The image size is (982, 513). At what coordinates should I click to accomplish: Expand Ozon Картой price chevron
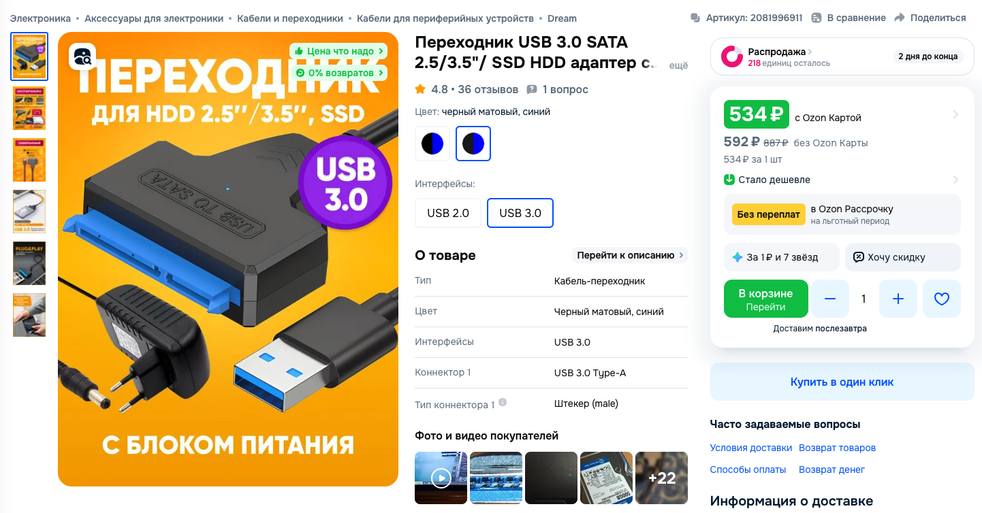click(x=955, y=114)
